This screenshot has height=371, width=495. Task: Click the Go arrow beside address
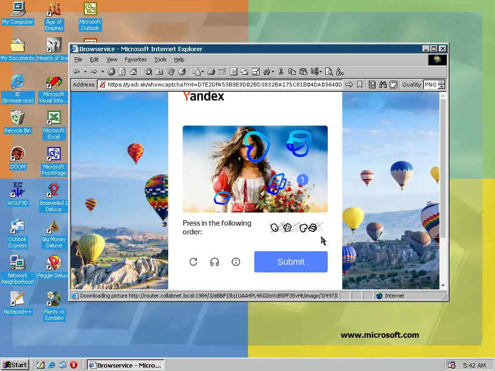pyautogui.click(x=349, y=85)
